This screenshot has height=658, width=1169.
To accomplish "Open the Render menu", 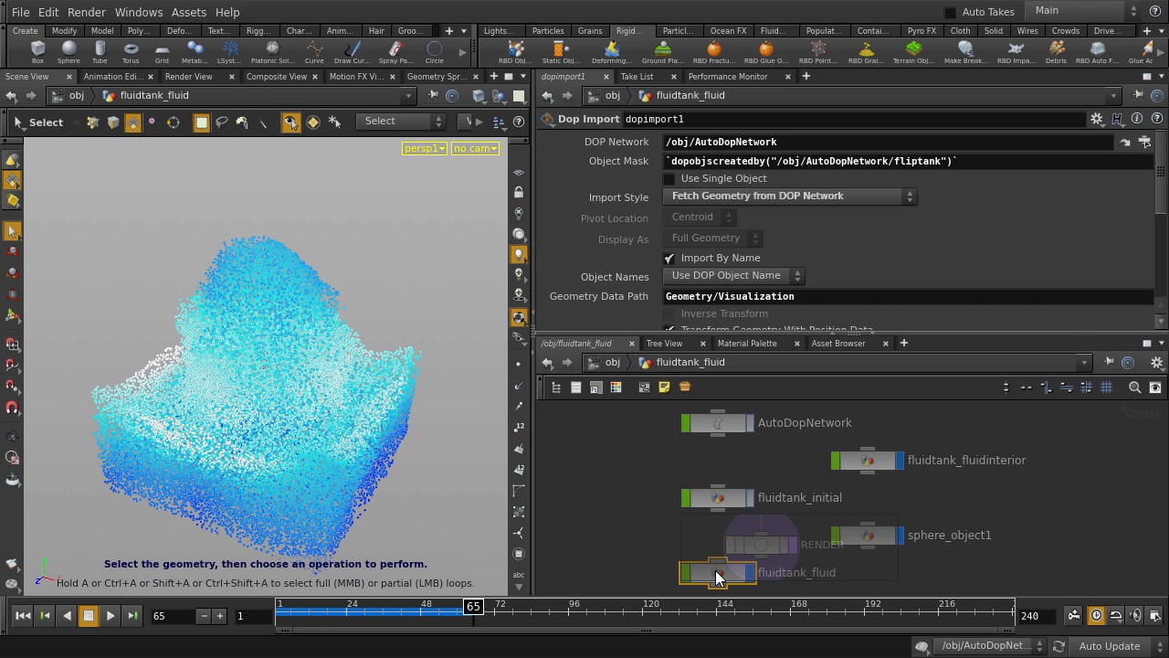I will [x=87, y=12].
